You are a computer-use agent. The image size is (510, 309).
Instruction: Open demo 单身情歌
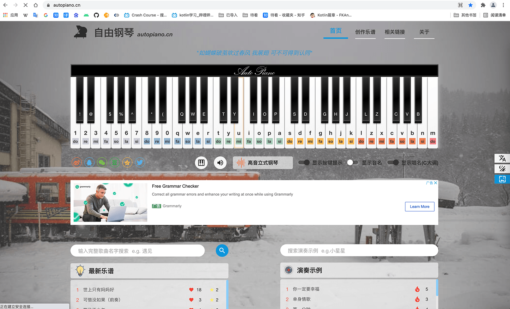(302, 299)
